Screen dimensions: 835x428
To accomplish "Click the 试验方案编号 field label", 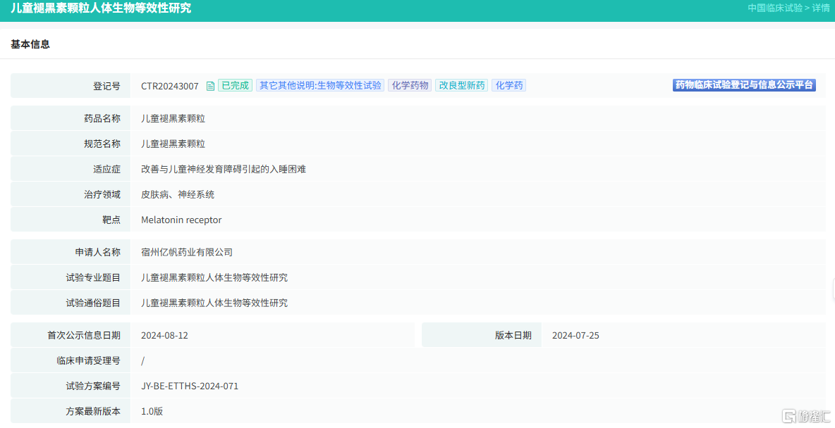I will click(x=93, y=386).
